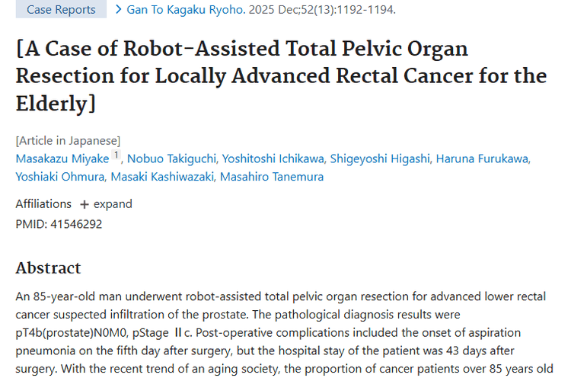The height and width of the screenshot is (381, 571).
Task: Select author Shigeyoshi Higashi
Action: coord(379,158)
